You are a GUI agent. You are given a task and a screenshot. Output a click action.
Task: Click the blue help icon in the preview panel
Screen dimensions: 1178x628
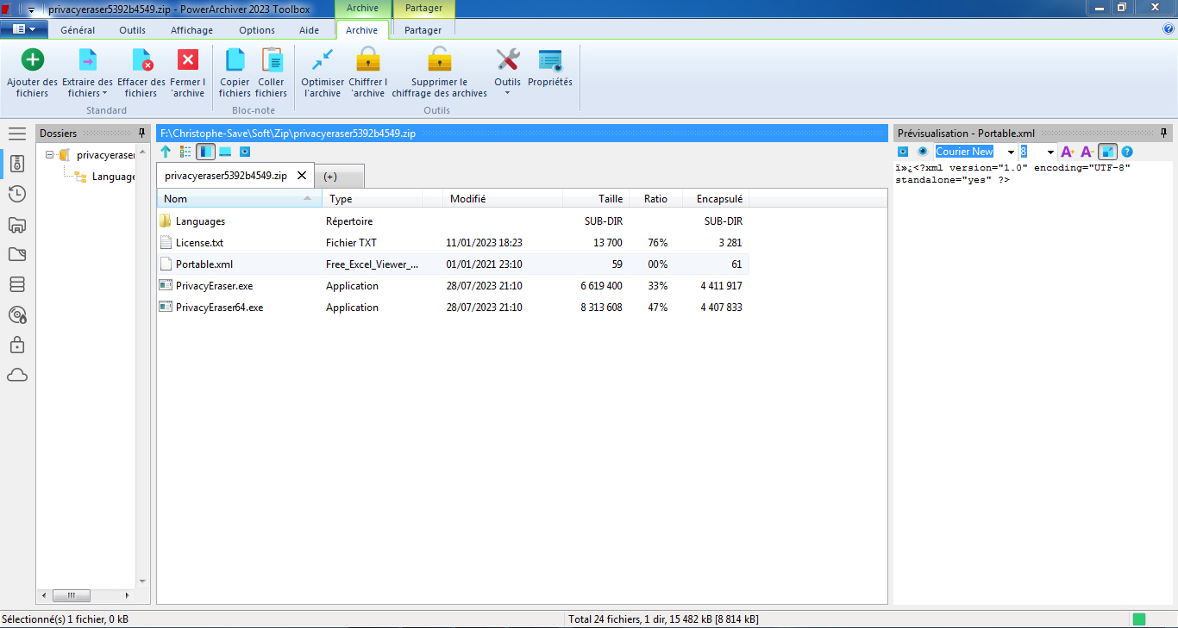click(x=1127, y=152)
